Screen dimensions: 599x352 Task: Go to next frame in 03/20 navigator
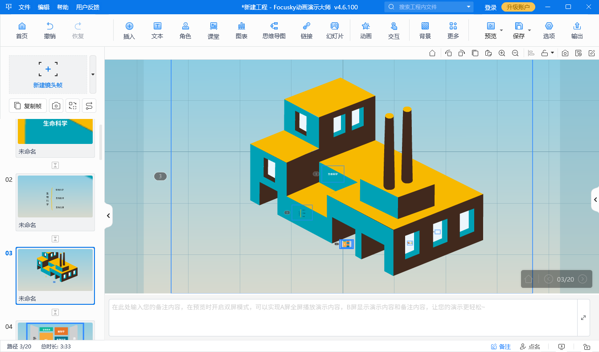[x=582, y=279]
